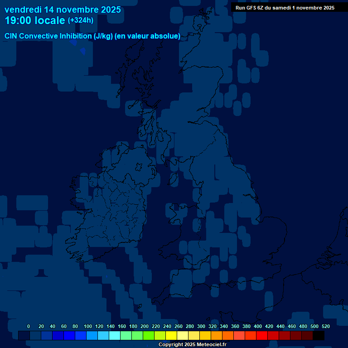Click the Copyright 2025 Meteociel.fr text
This screenshot has width=348, height=348.
pyautogui.click(x=192, y=344)
